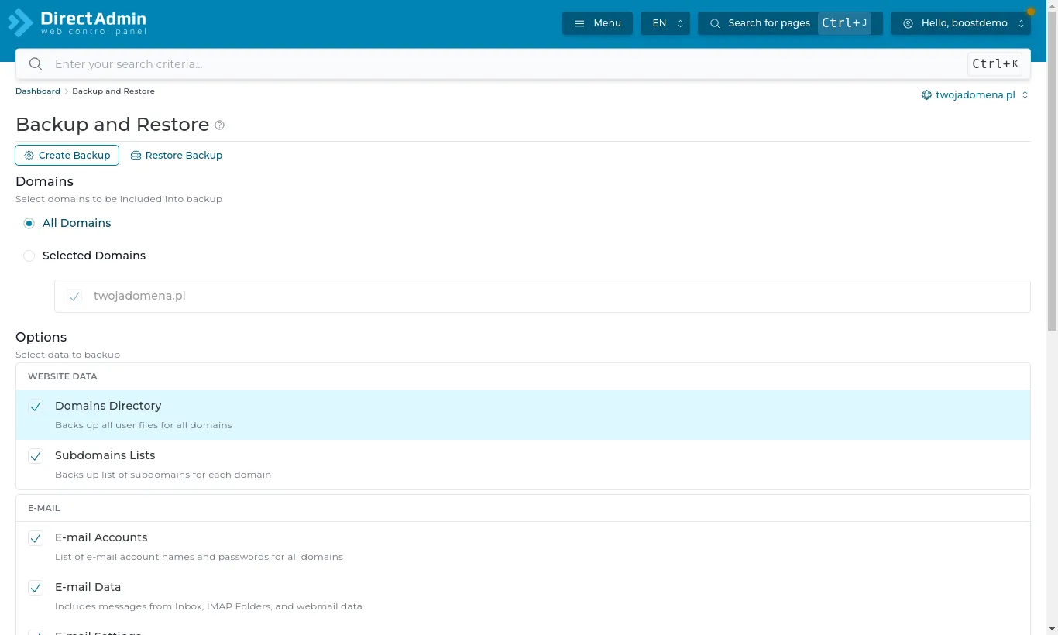Screen dimensions: 1058x635
Task: Click 'List of e-mail account names and passwords' text
Action: [199, 557]
